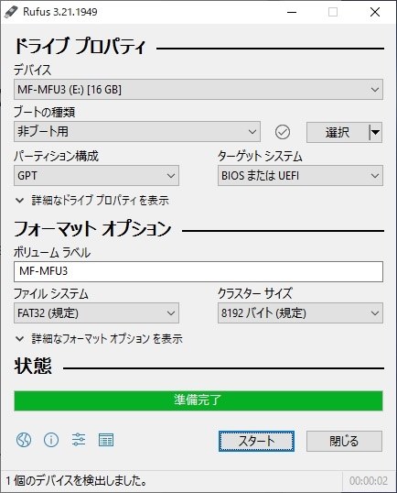Viewport: 397px width, 493px height.
Task: Click the 状態 heading
Action: [33, 366]
